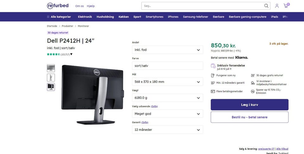
Task: Open the user account icon
Action: [x=277, y=6]
